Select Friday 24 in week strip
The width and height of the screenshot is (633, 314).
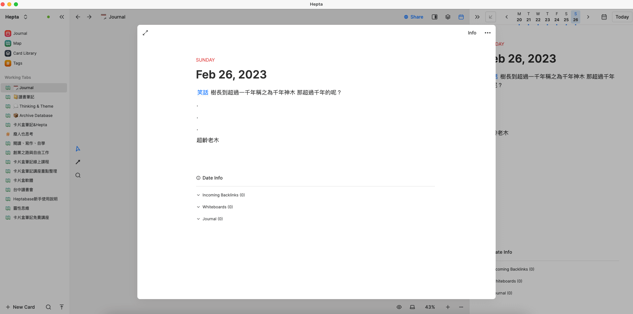(x=557, y=17)
